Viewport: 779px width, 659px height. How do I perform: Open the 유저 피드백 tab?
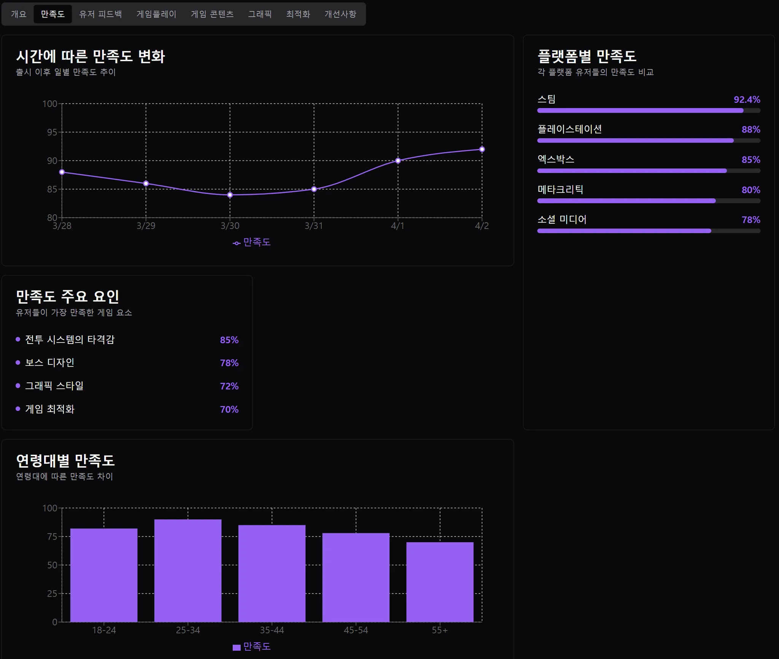point(100,14)
